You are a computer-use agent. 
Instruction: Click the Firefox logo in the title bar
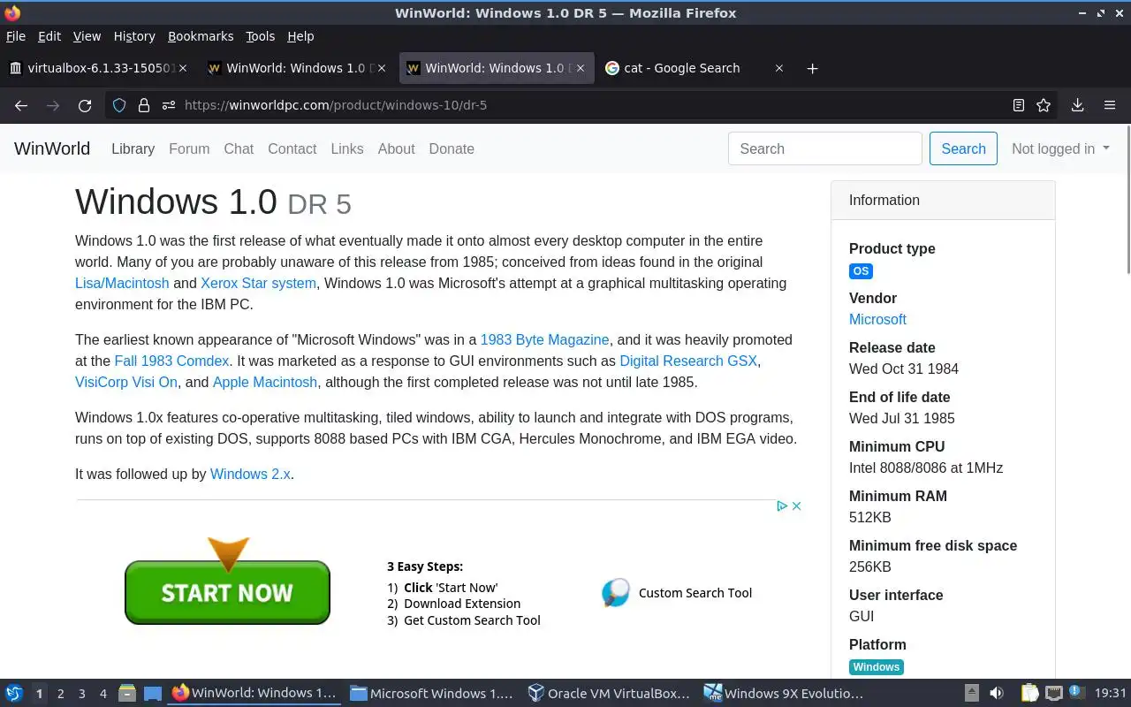tap(12, 12)
